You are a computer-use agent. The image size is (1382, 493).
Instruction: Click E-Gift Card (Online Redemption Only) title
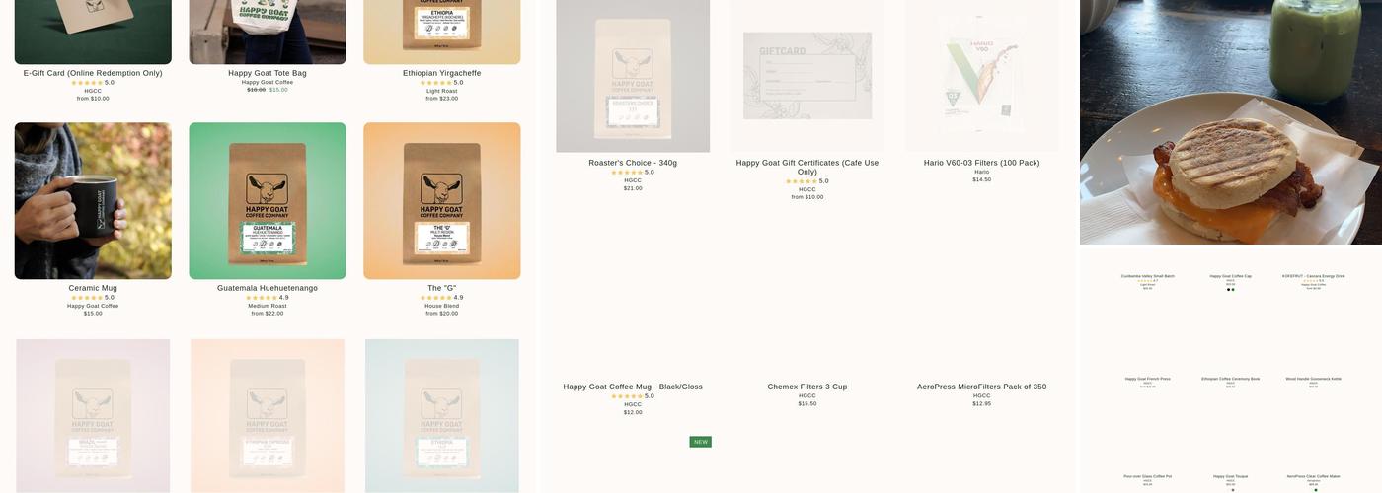[93, 73]
